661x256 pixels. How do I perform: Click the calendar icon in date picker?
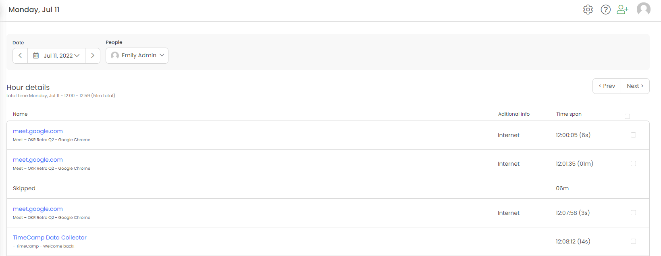[x=36, y=56]
